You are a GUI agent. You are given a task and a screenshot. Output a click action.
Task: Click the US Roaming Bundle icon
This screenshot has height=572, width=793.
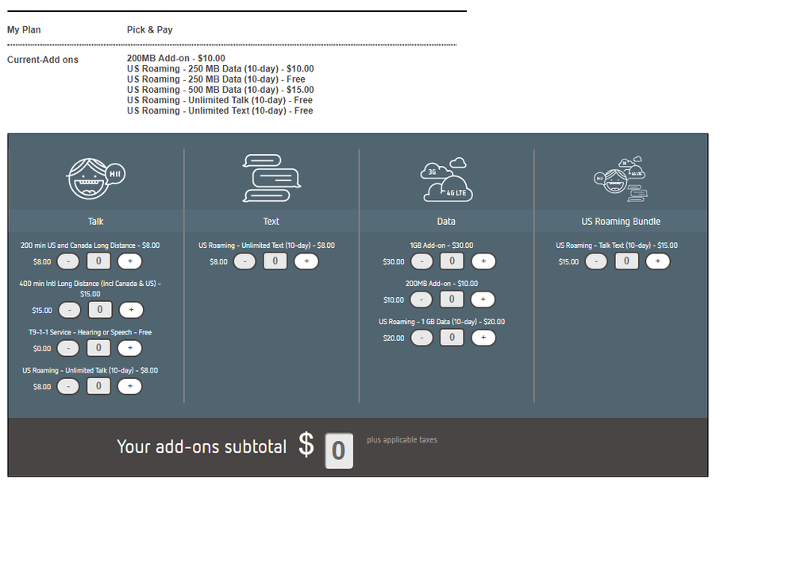coord(620,181)
